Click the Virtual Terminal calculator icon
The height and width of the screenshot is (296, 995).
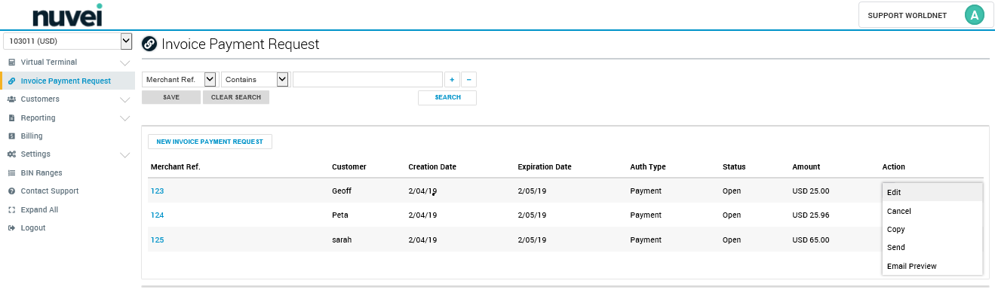tap(12, 62)
